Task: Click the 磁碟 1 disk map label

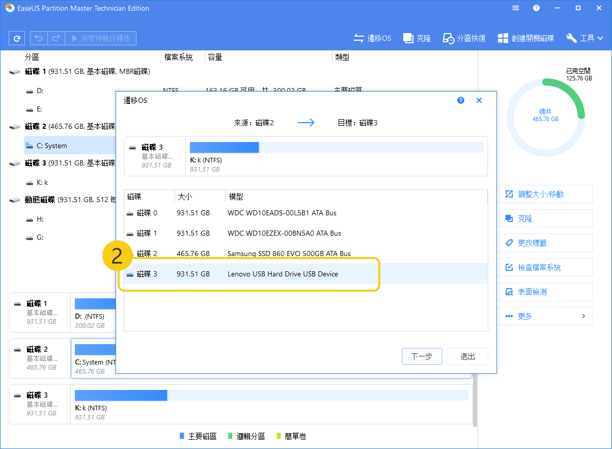Action: (x=40, y=312)
